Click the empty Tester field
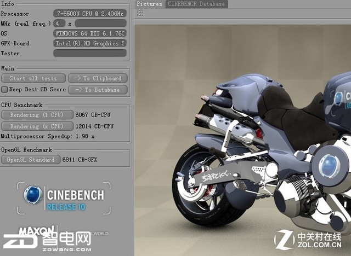The width and height of the screenshot is (351, 256). [90, 53]
